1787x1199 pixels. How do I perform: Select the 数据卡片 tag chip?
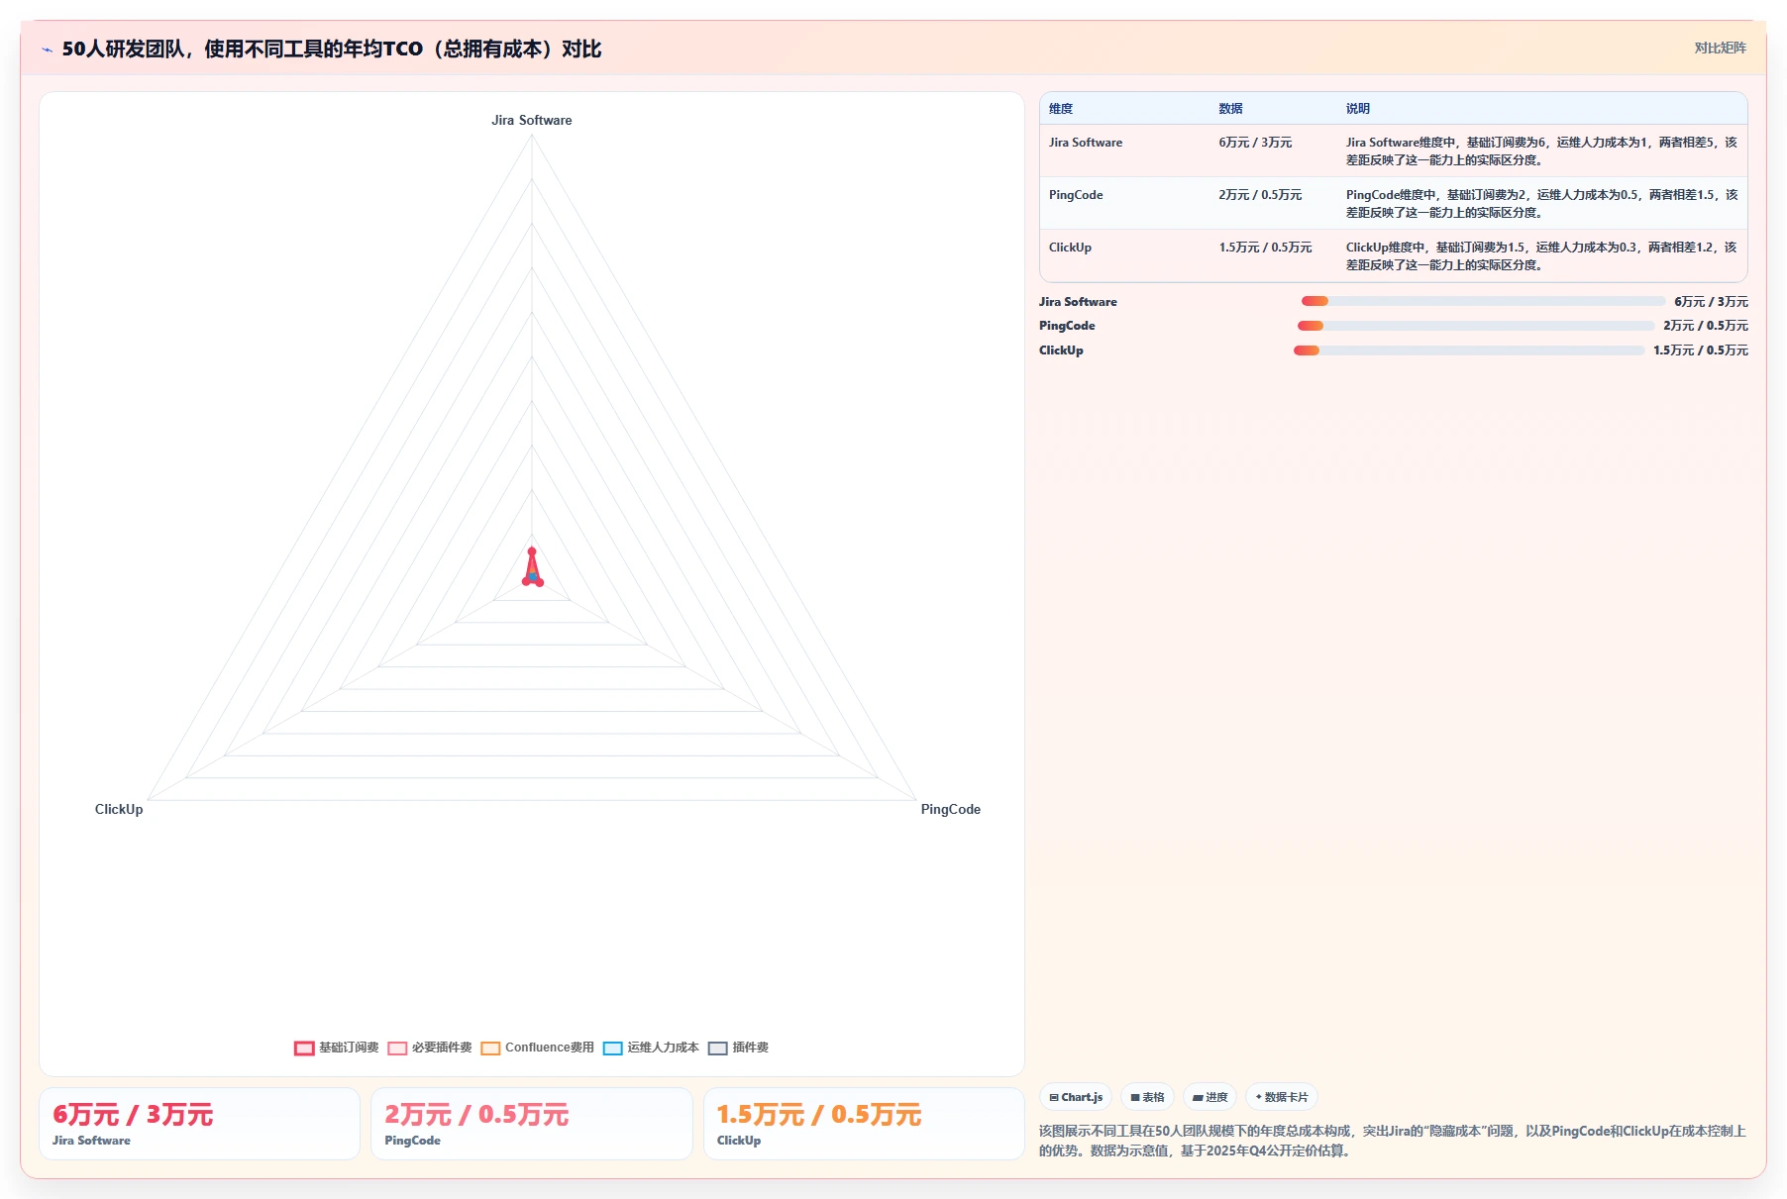[1282, 1097]
